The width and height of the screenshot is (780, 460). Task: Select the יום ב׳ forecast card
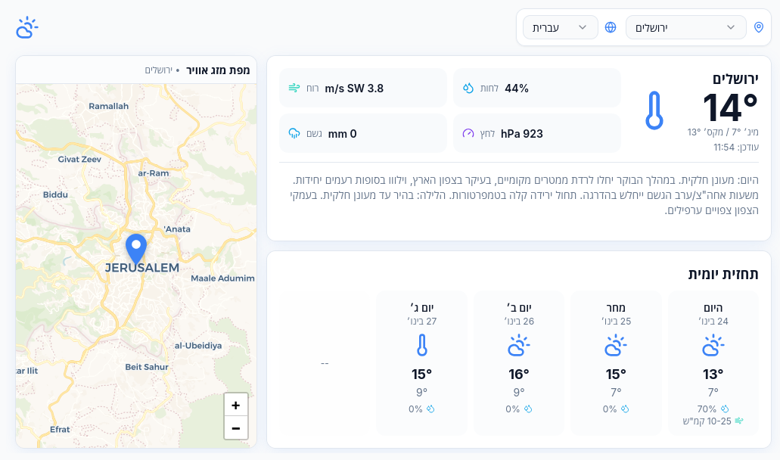click(x=519, y=363)
